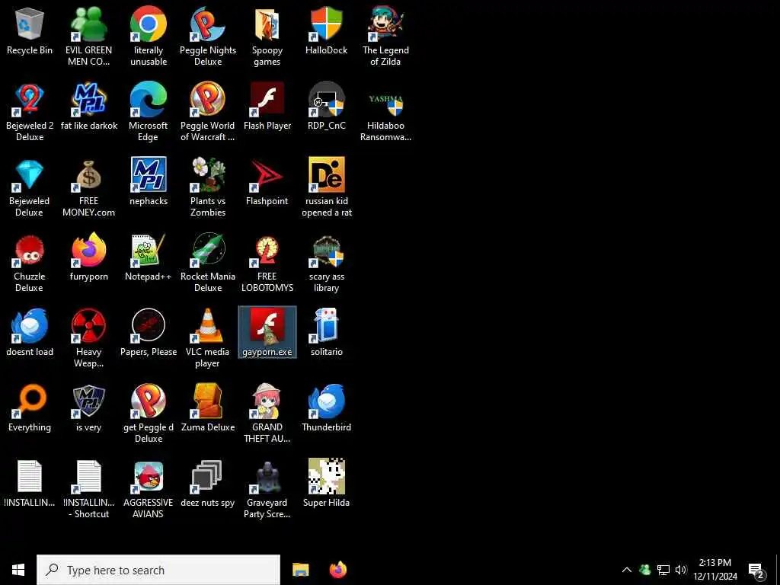Image resolution: width=780 pixels, height=585 pixels.
Task: Launch Firefox from the taskbar
Action: pos(338,570)
